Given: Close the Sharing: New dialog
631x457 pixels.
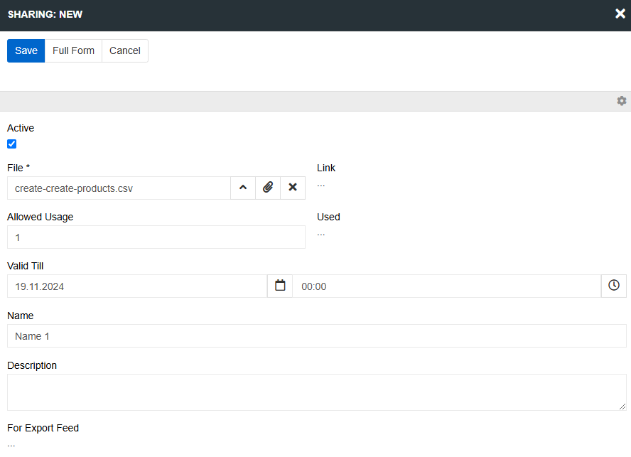Looking at the screenshot, I should [620, 14].
